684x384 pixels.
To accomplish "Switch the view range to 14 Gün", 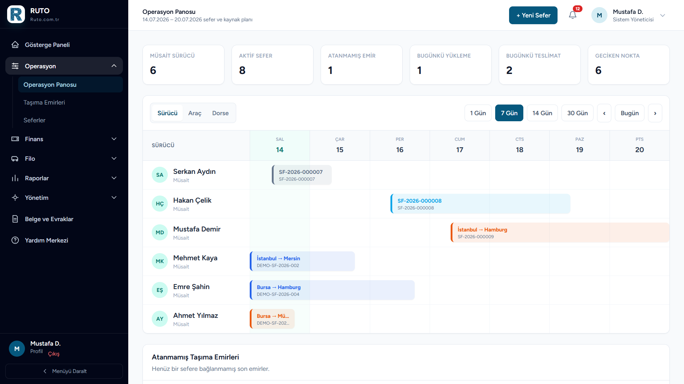I will 542,113.
